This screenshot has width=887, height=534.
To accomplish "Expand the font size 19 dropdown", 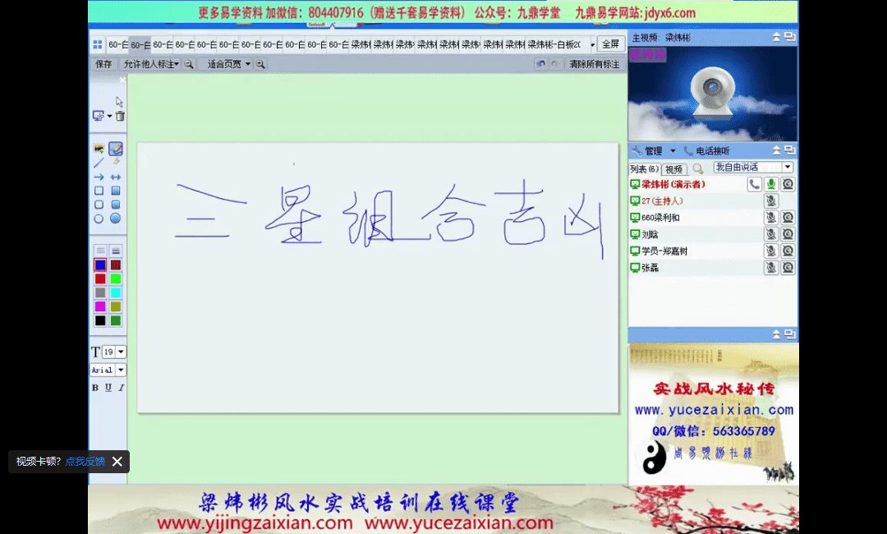I will pos(121,352).
